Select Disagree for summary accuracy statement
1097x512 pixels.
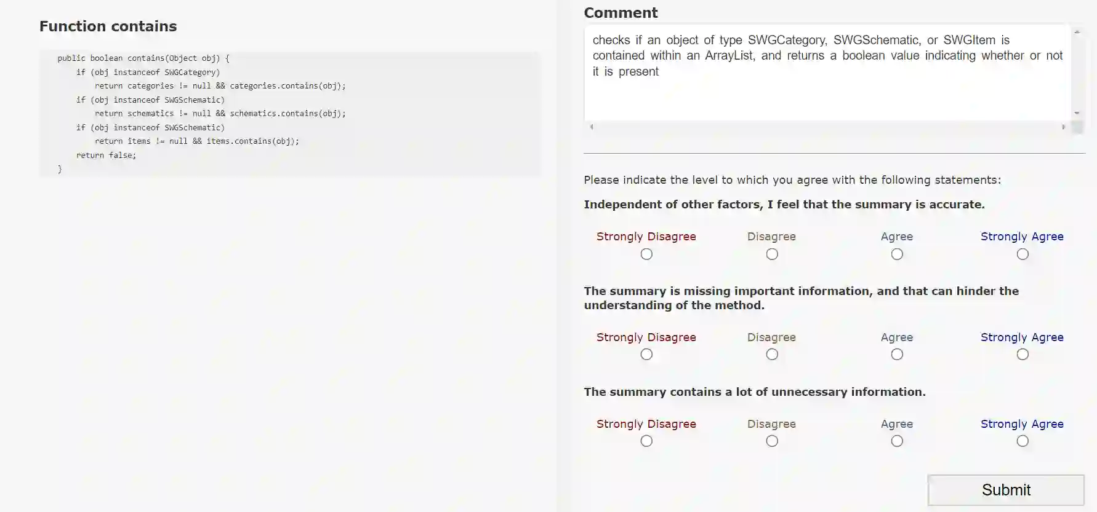click(772, 254)
